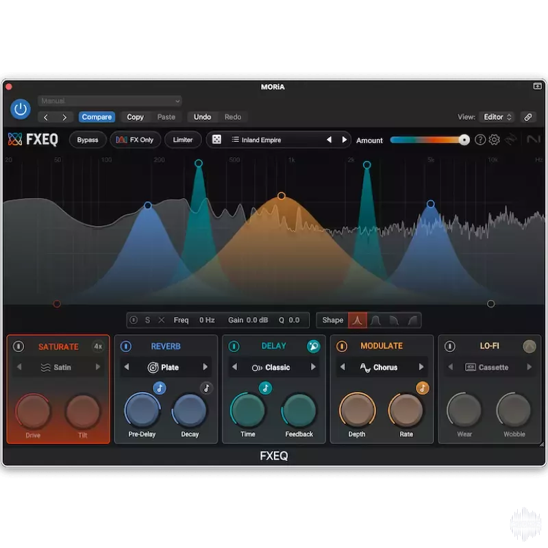Screen dimensions: 548x548
Task: Toggle Modulate Rate sync note icon
Action: click(x=423, y=388)
